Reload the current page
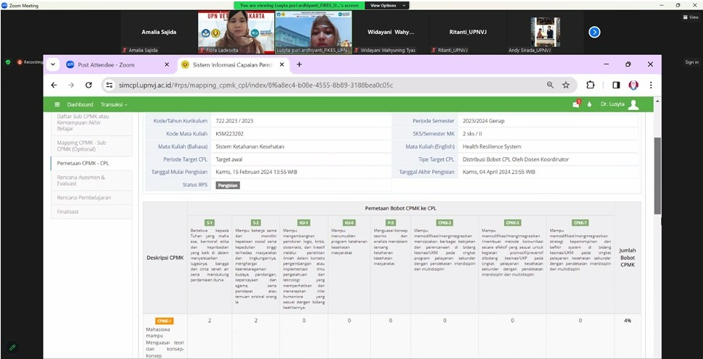The width and height of the screenshot is (703, 359). click(x=88, y=85)
